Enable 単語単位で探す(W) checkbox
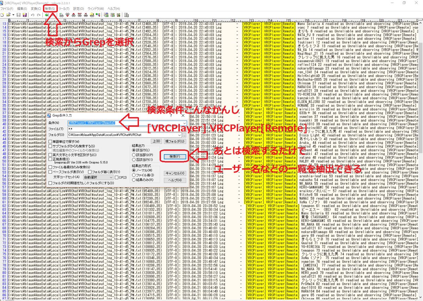423x301 pixels. (50, 142)
